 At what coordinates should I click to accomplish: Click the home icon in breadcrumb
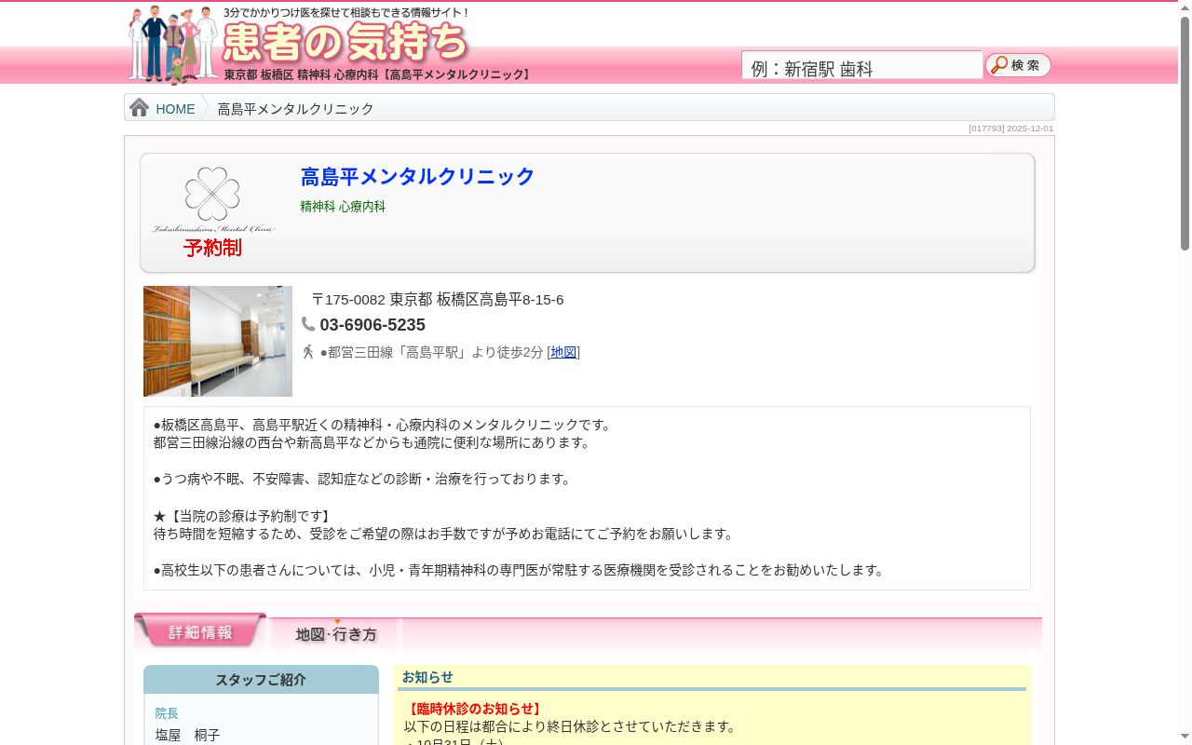(x=140, y=108)
